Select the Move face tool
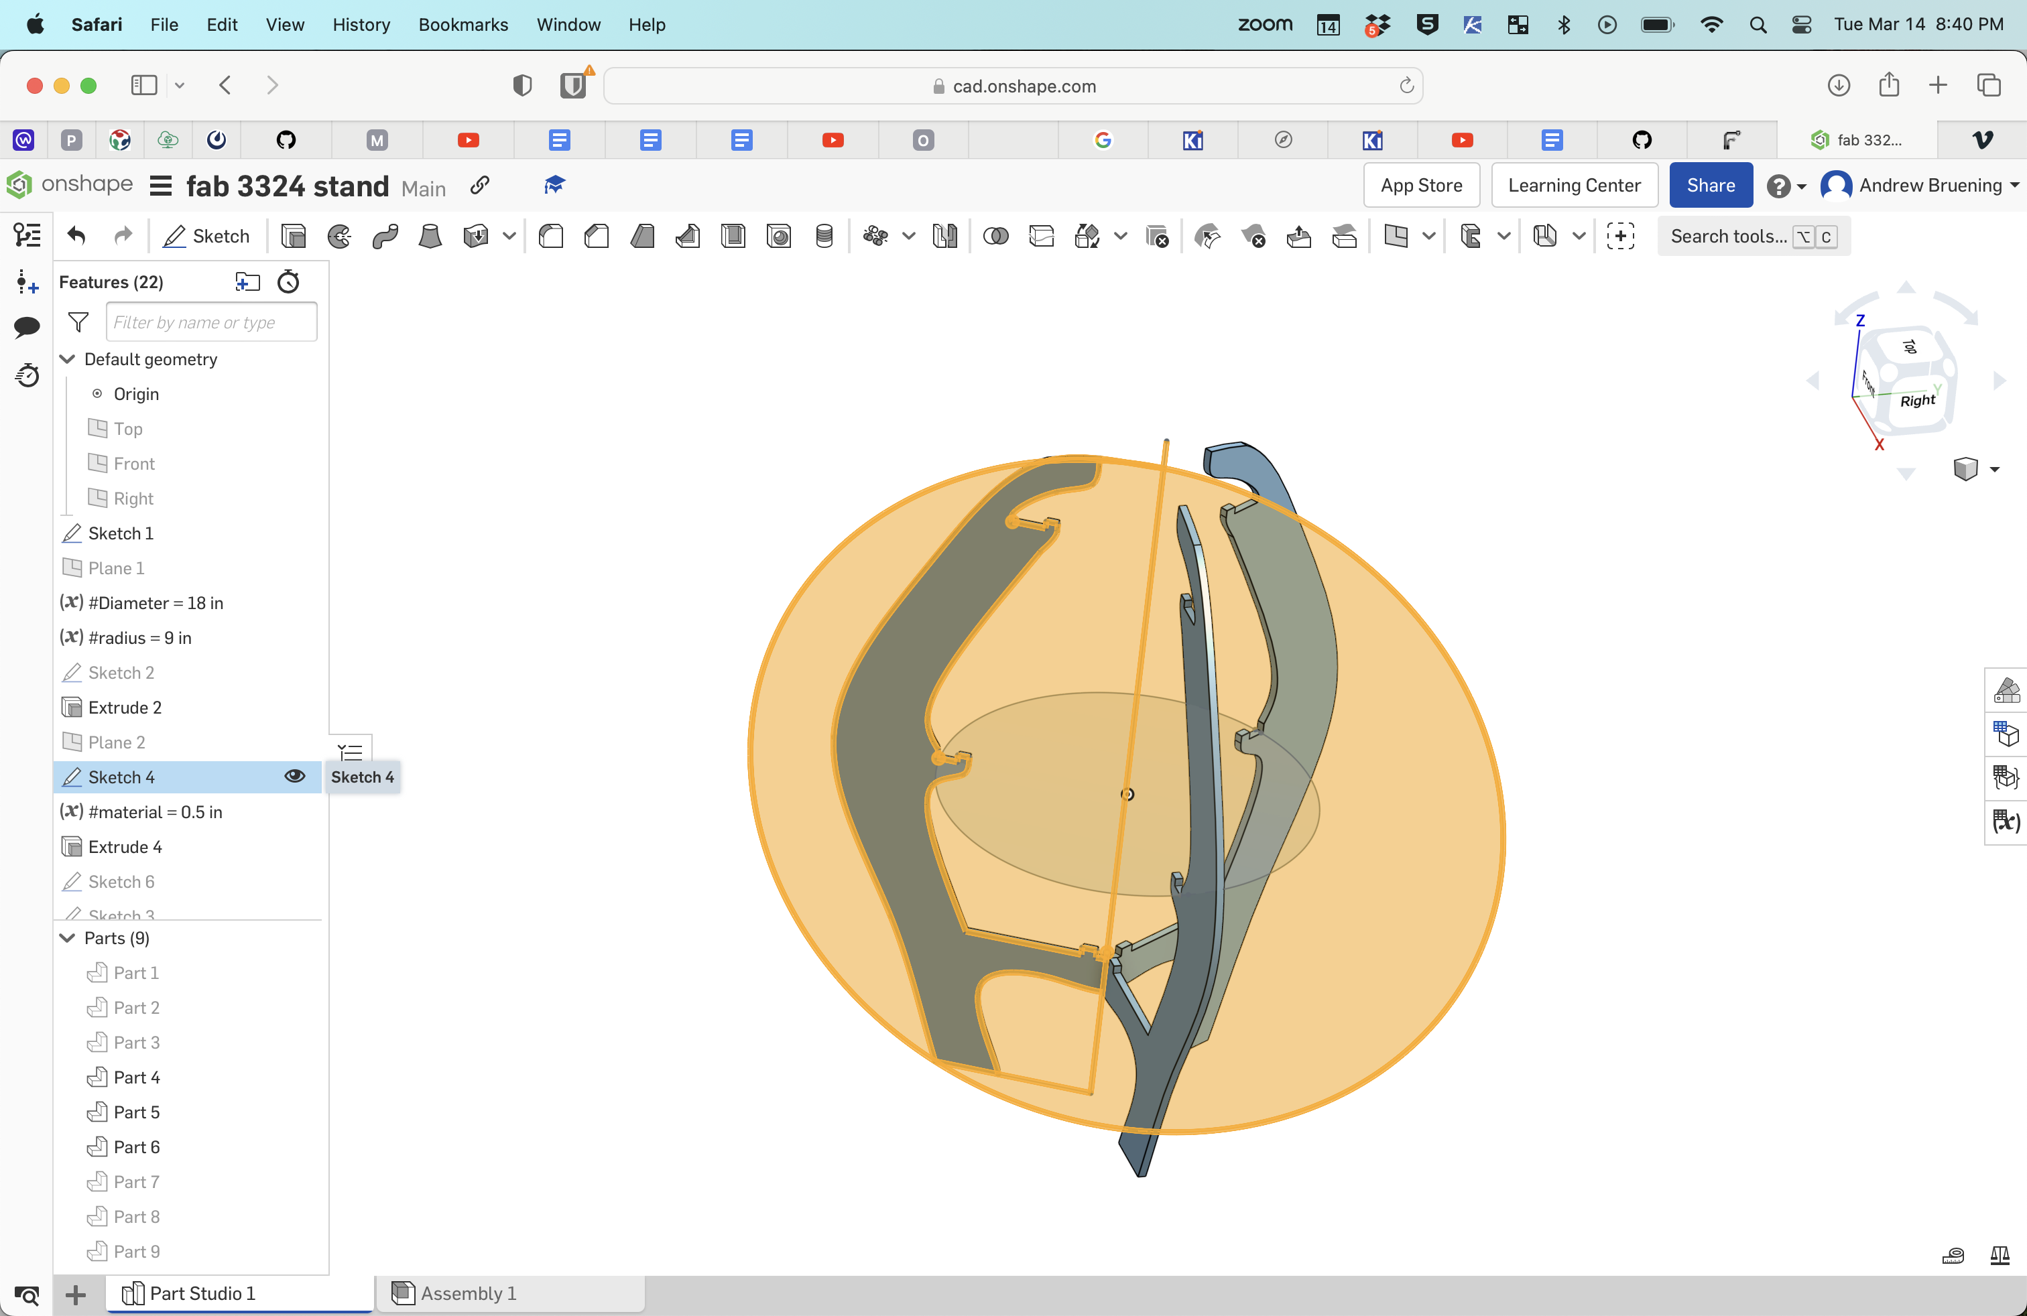2027x1316 pixels. pos(1299,236)
